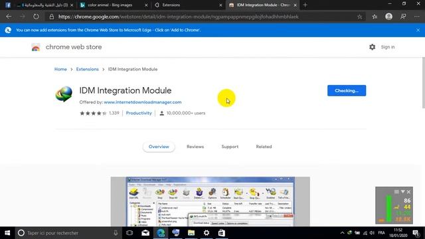The height and width of the screenshot is (239, 425).
Task: Open a new tab with plus button
Action: click(x=305, y=5)
